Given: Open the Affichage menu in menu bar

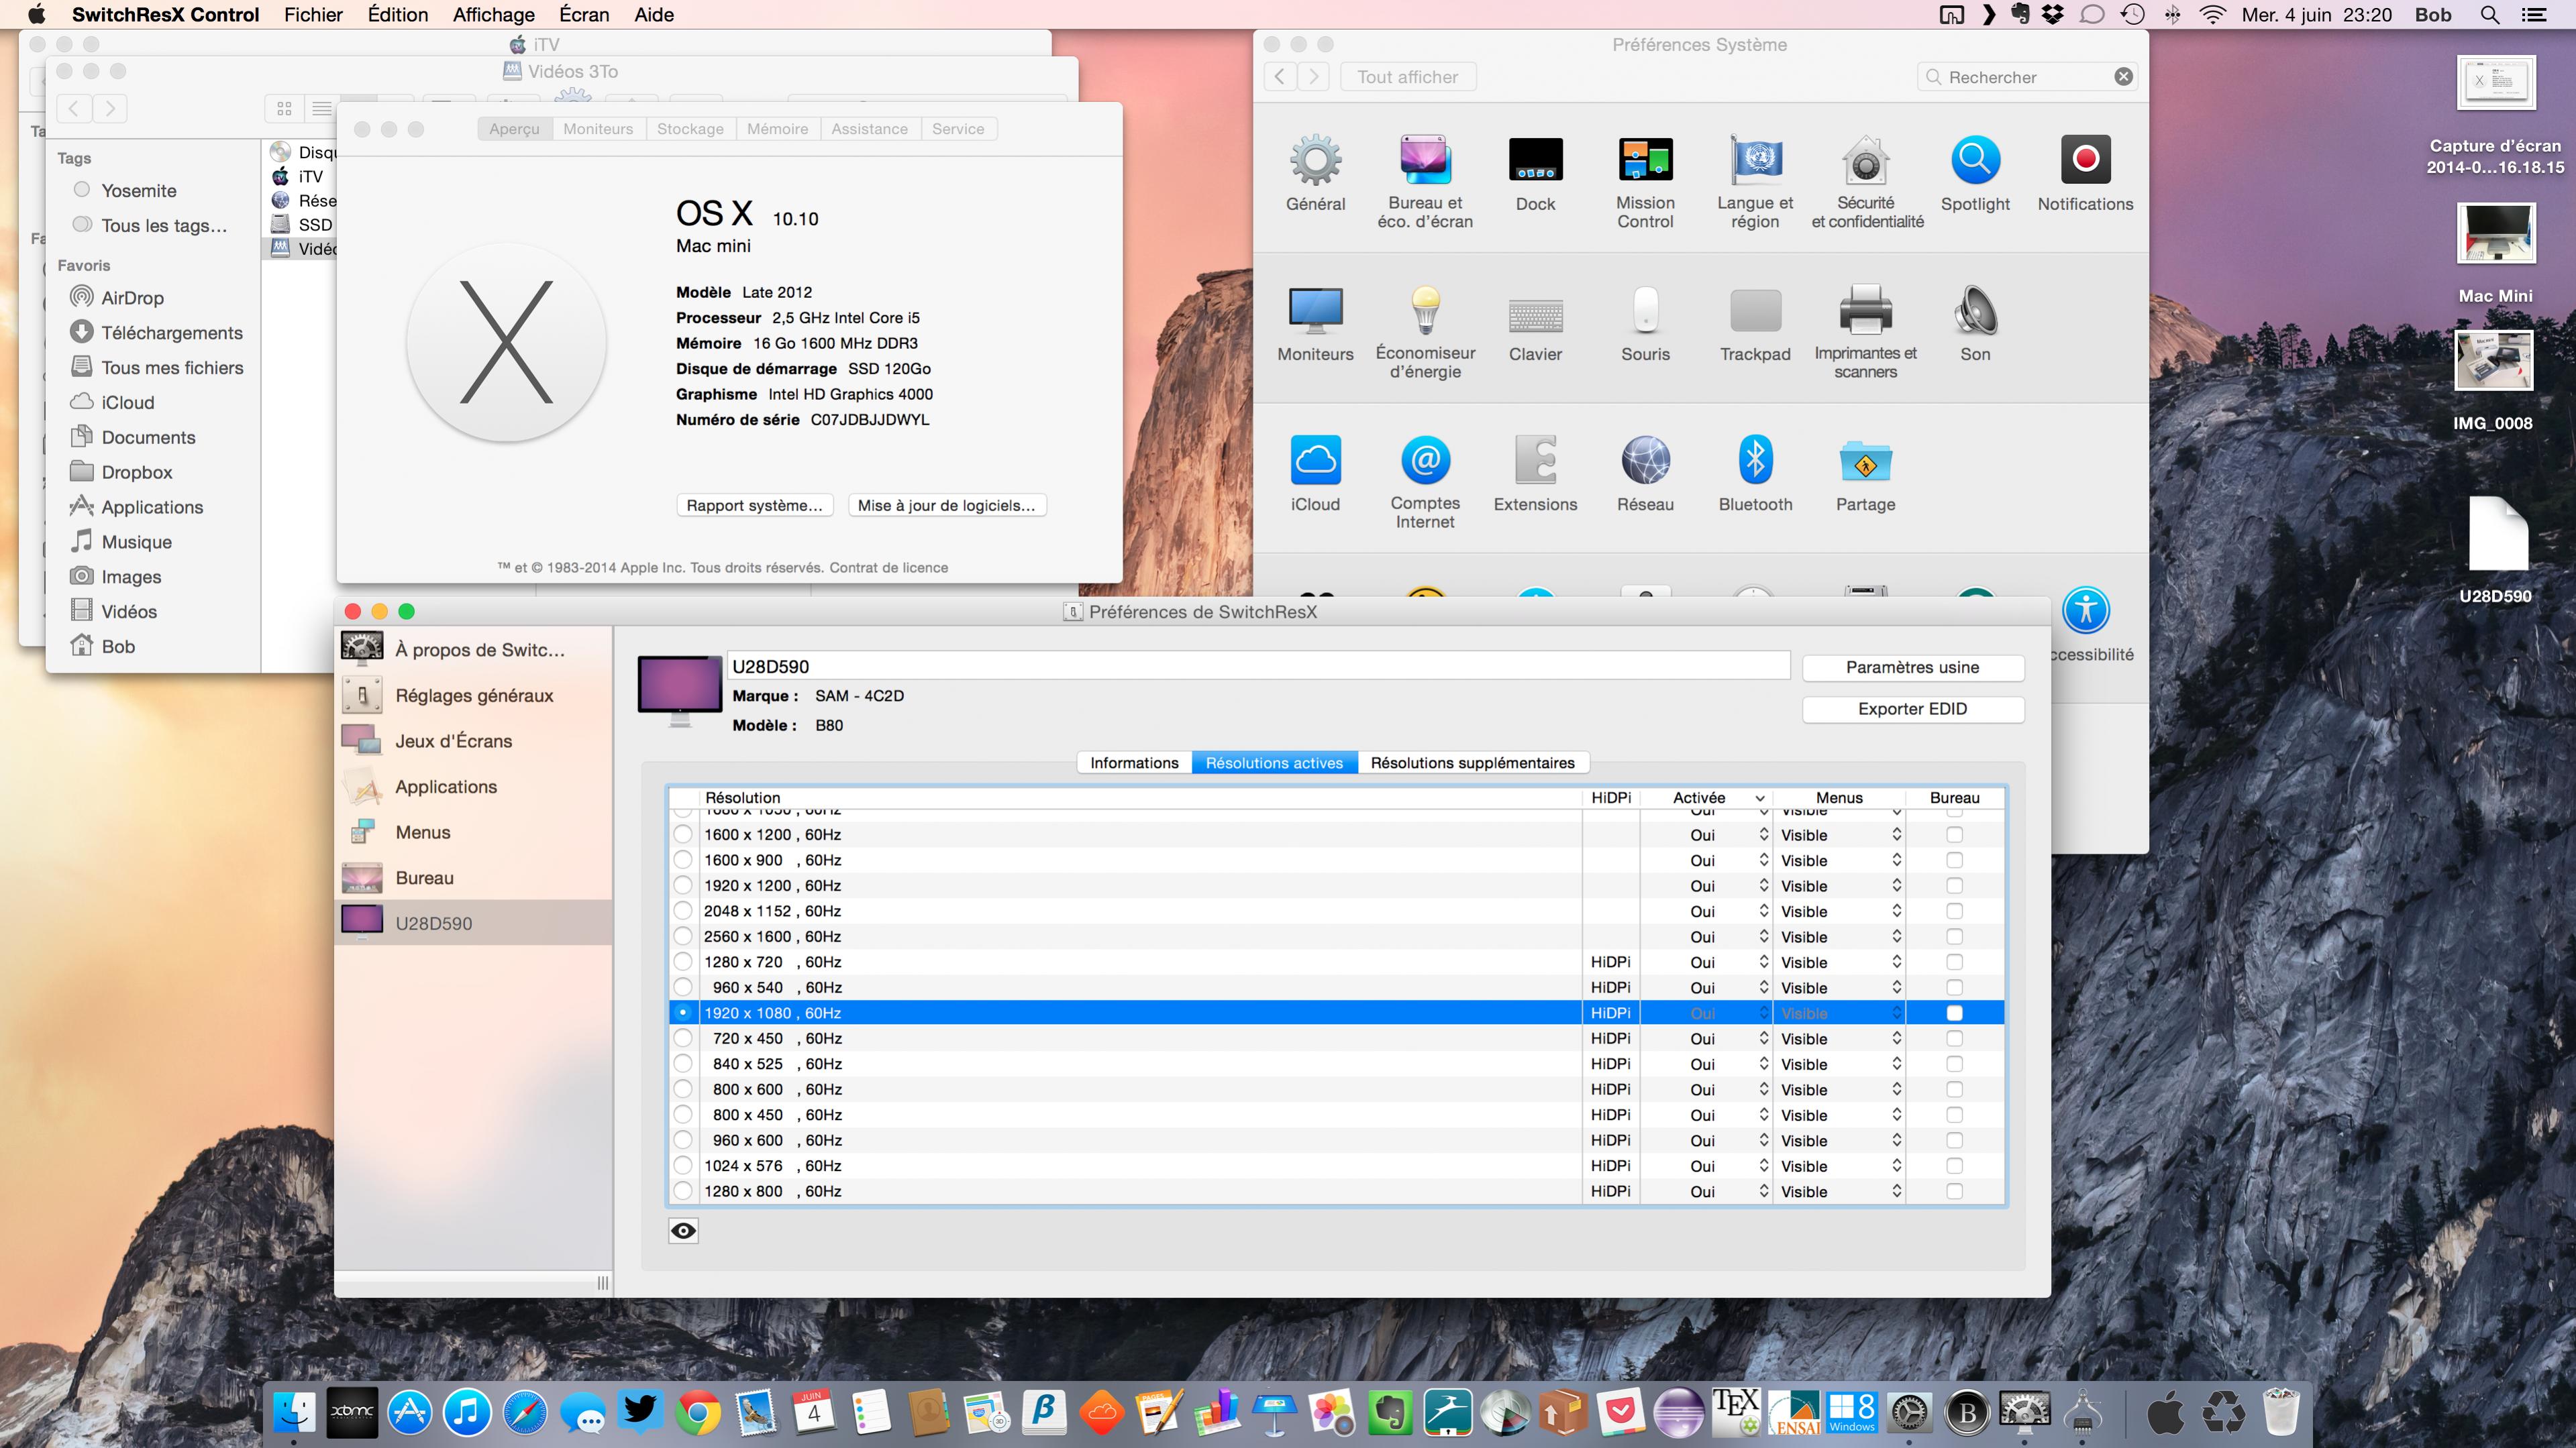Looking at the screenshot, I should point(494,15).
